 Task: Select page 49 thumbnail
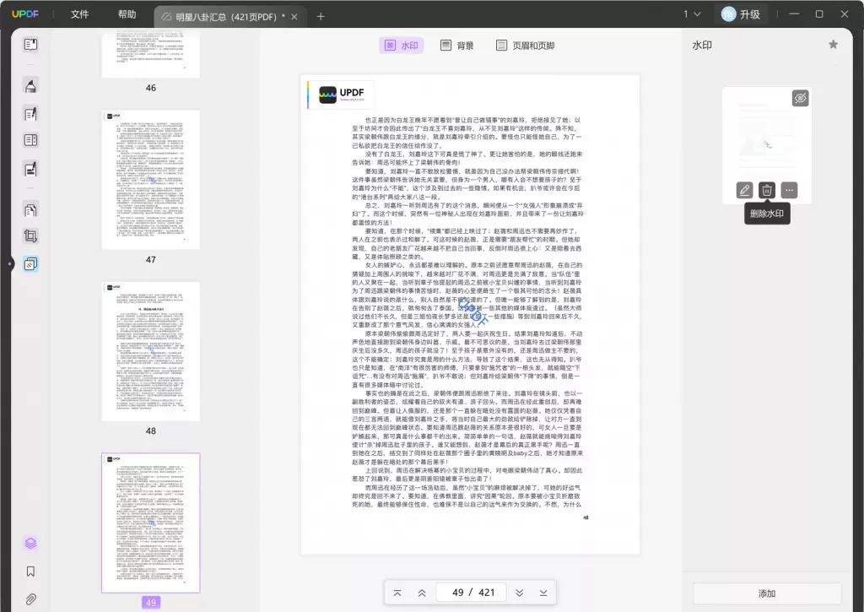click(x=151, y=523)
